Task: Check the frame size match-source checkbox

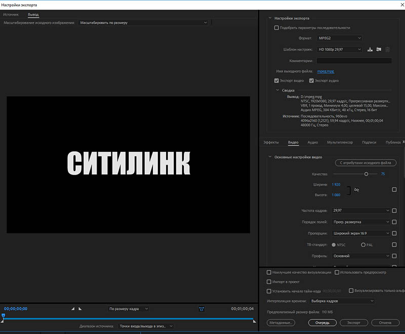Action: [394, 190]
